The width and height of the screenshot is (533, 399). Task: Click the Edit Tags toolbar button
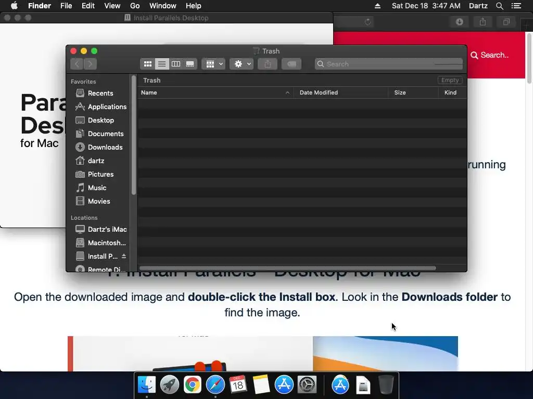coord(291,64)
